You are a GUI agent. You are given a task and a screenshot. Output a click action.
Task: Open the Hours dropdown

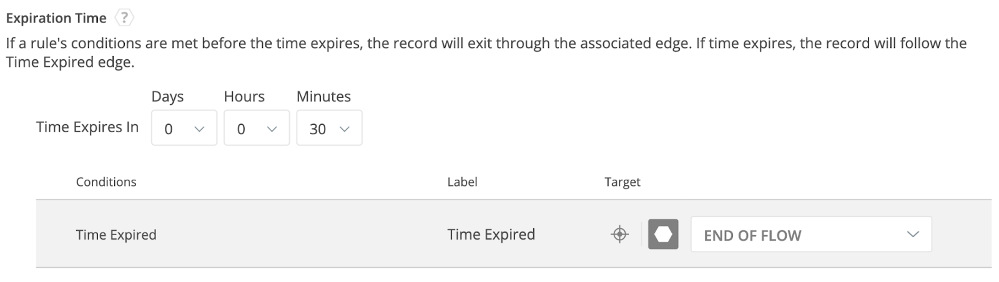pyautogui.click(x=256, y=129)
